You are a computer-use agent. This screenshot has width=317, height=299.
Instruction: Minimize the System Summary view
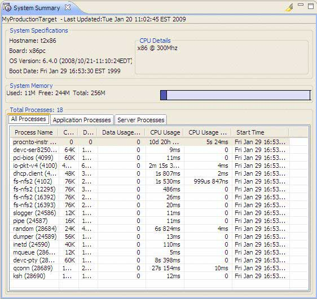pos(301,5)
